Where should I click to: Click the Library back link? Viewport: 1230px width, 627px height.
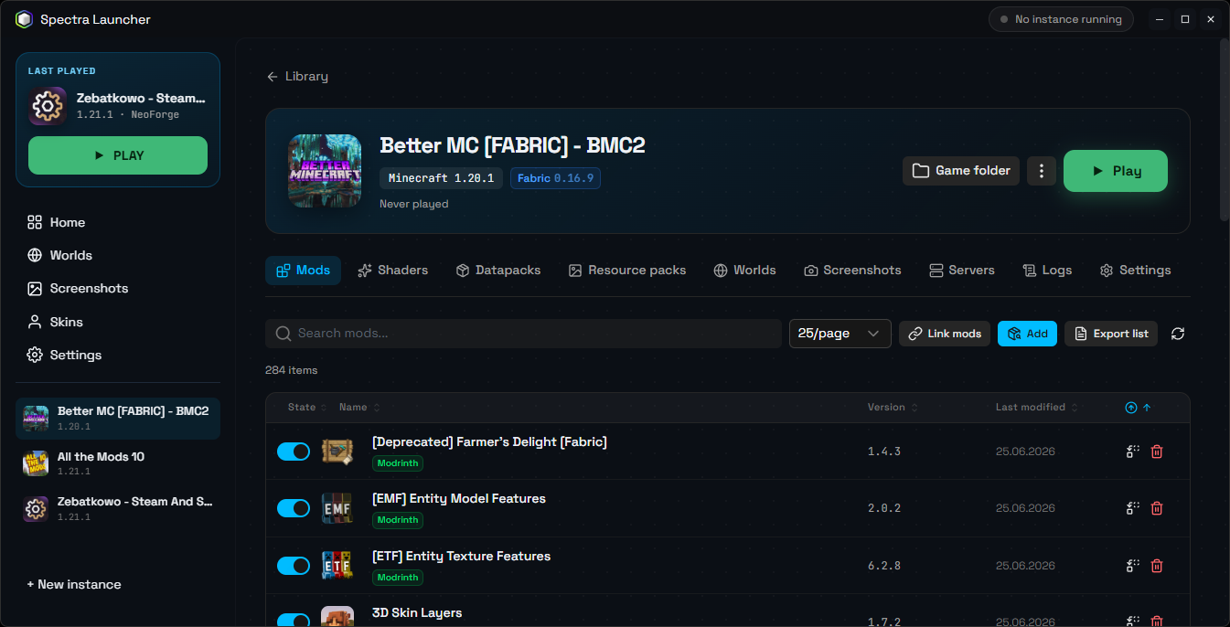coord(297,77)
